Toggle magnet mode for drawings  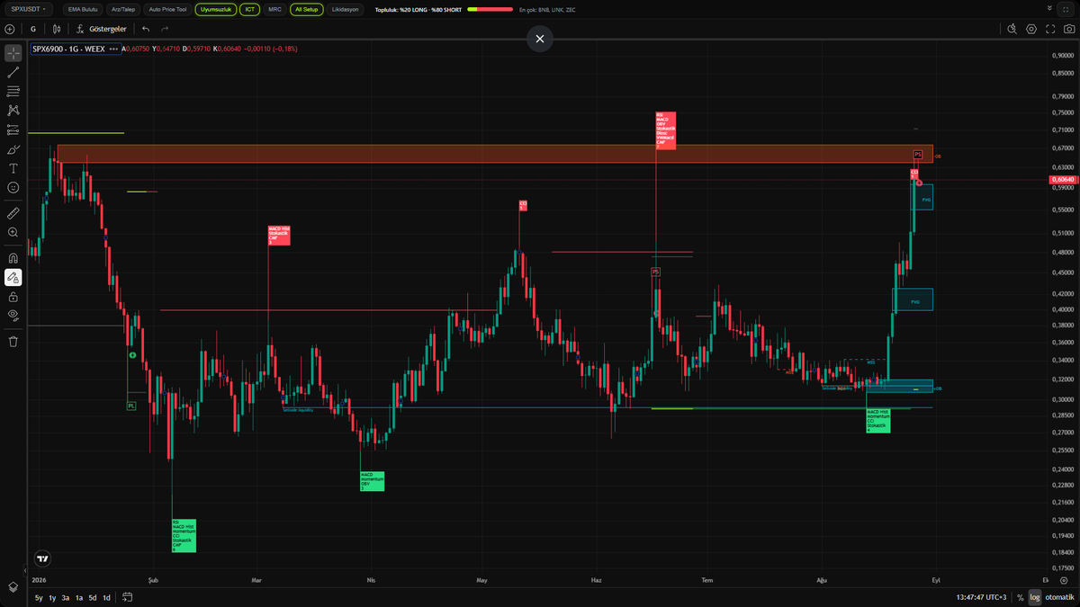pos(13,258)
